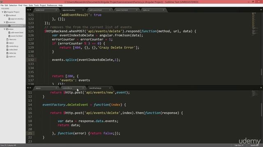Open initial.zip in sidebar

[13, 53]
